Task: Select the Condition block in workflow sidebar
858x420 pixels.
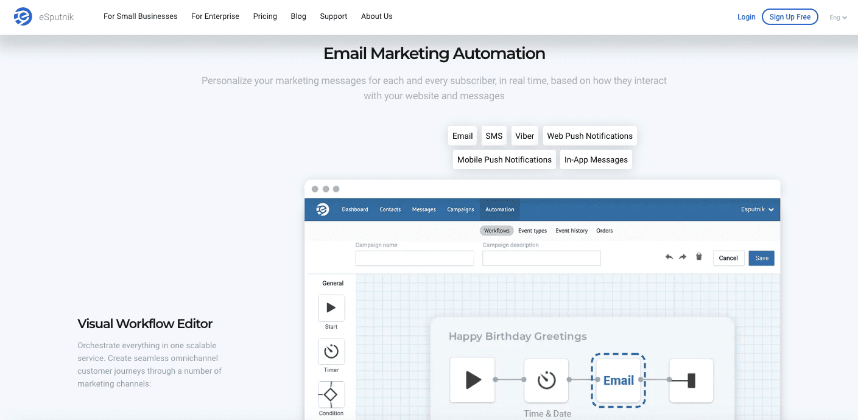Action: (331, 394)
